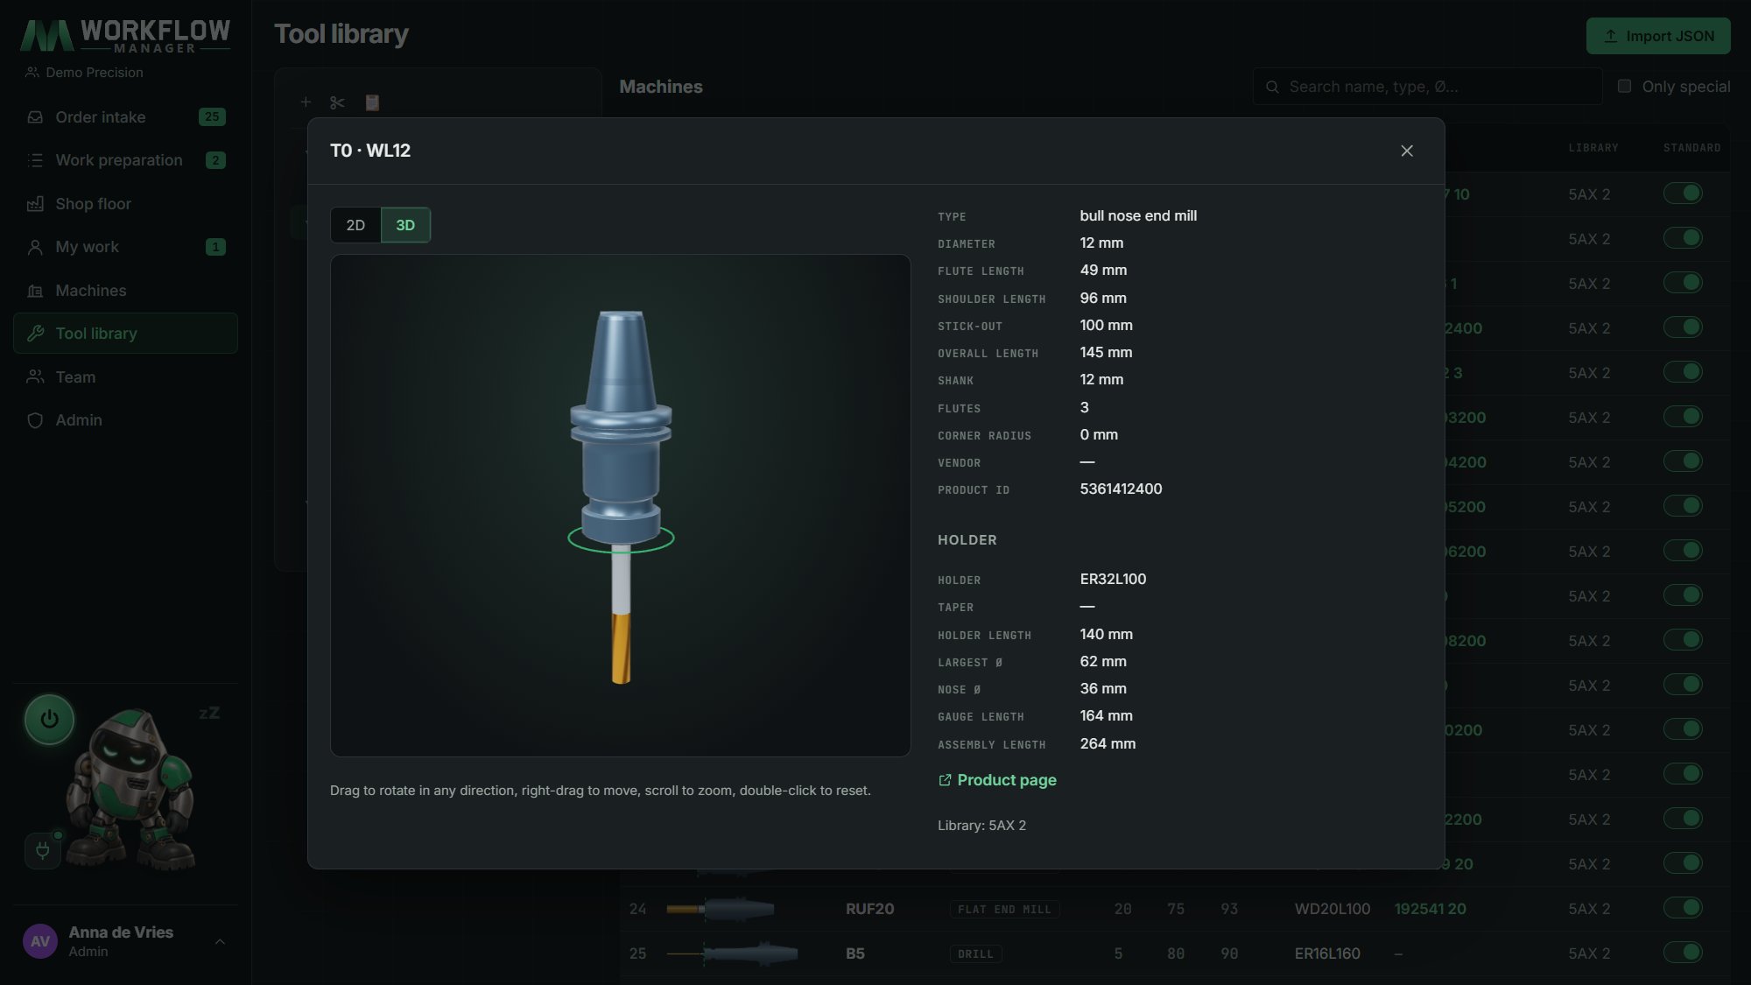Click the robot power button
Image resolution: width=1751 pixels, height=985 pixels.
[49, 719]
